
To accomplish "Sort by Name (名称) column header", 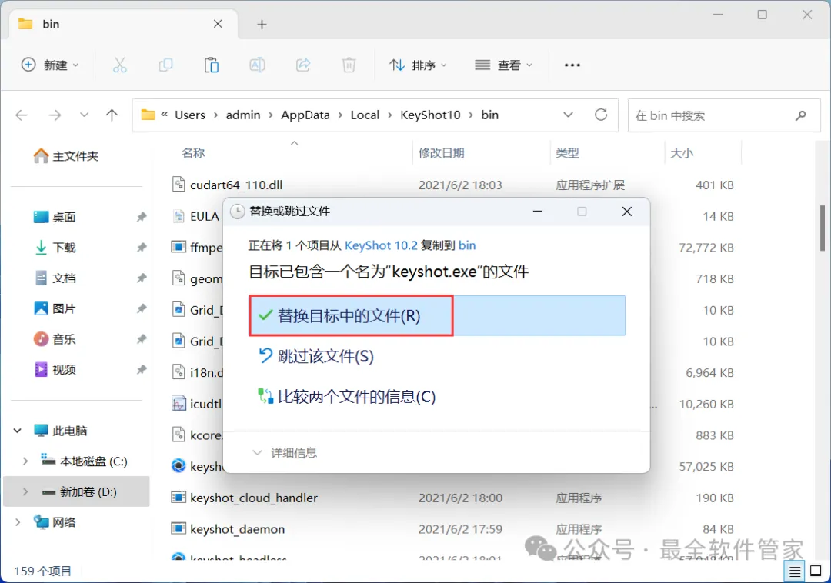I will point(193,153).
